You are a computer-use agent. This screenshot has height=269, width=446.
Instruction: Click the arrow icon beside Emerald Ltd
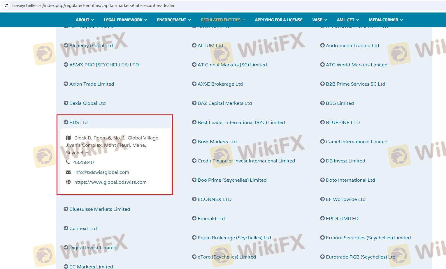(194, 218)
